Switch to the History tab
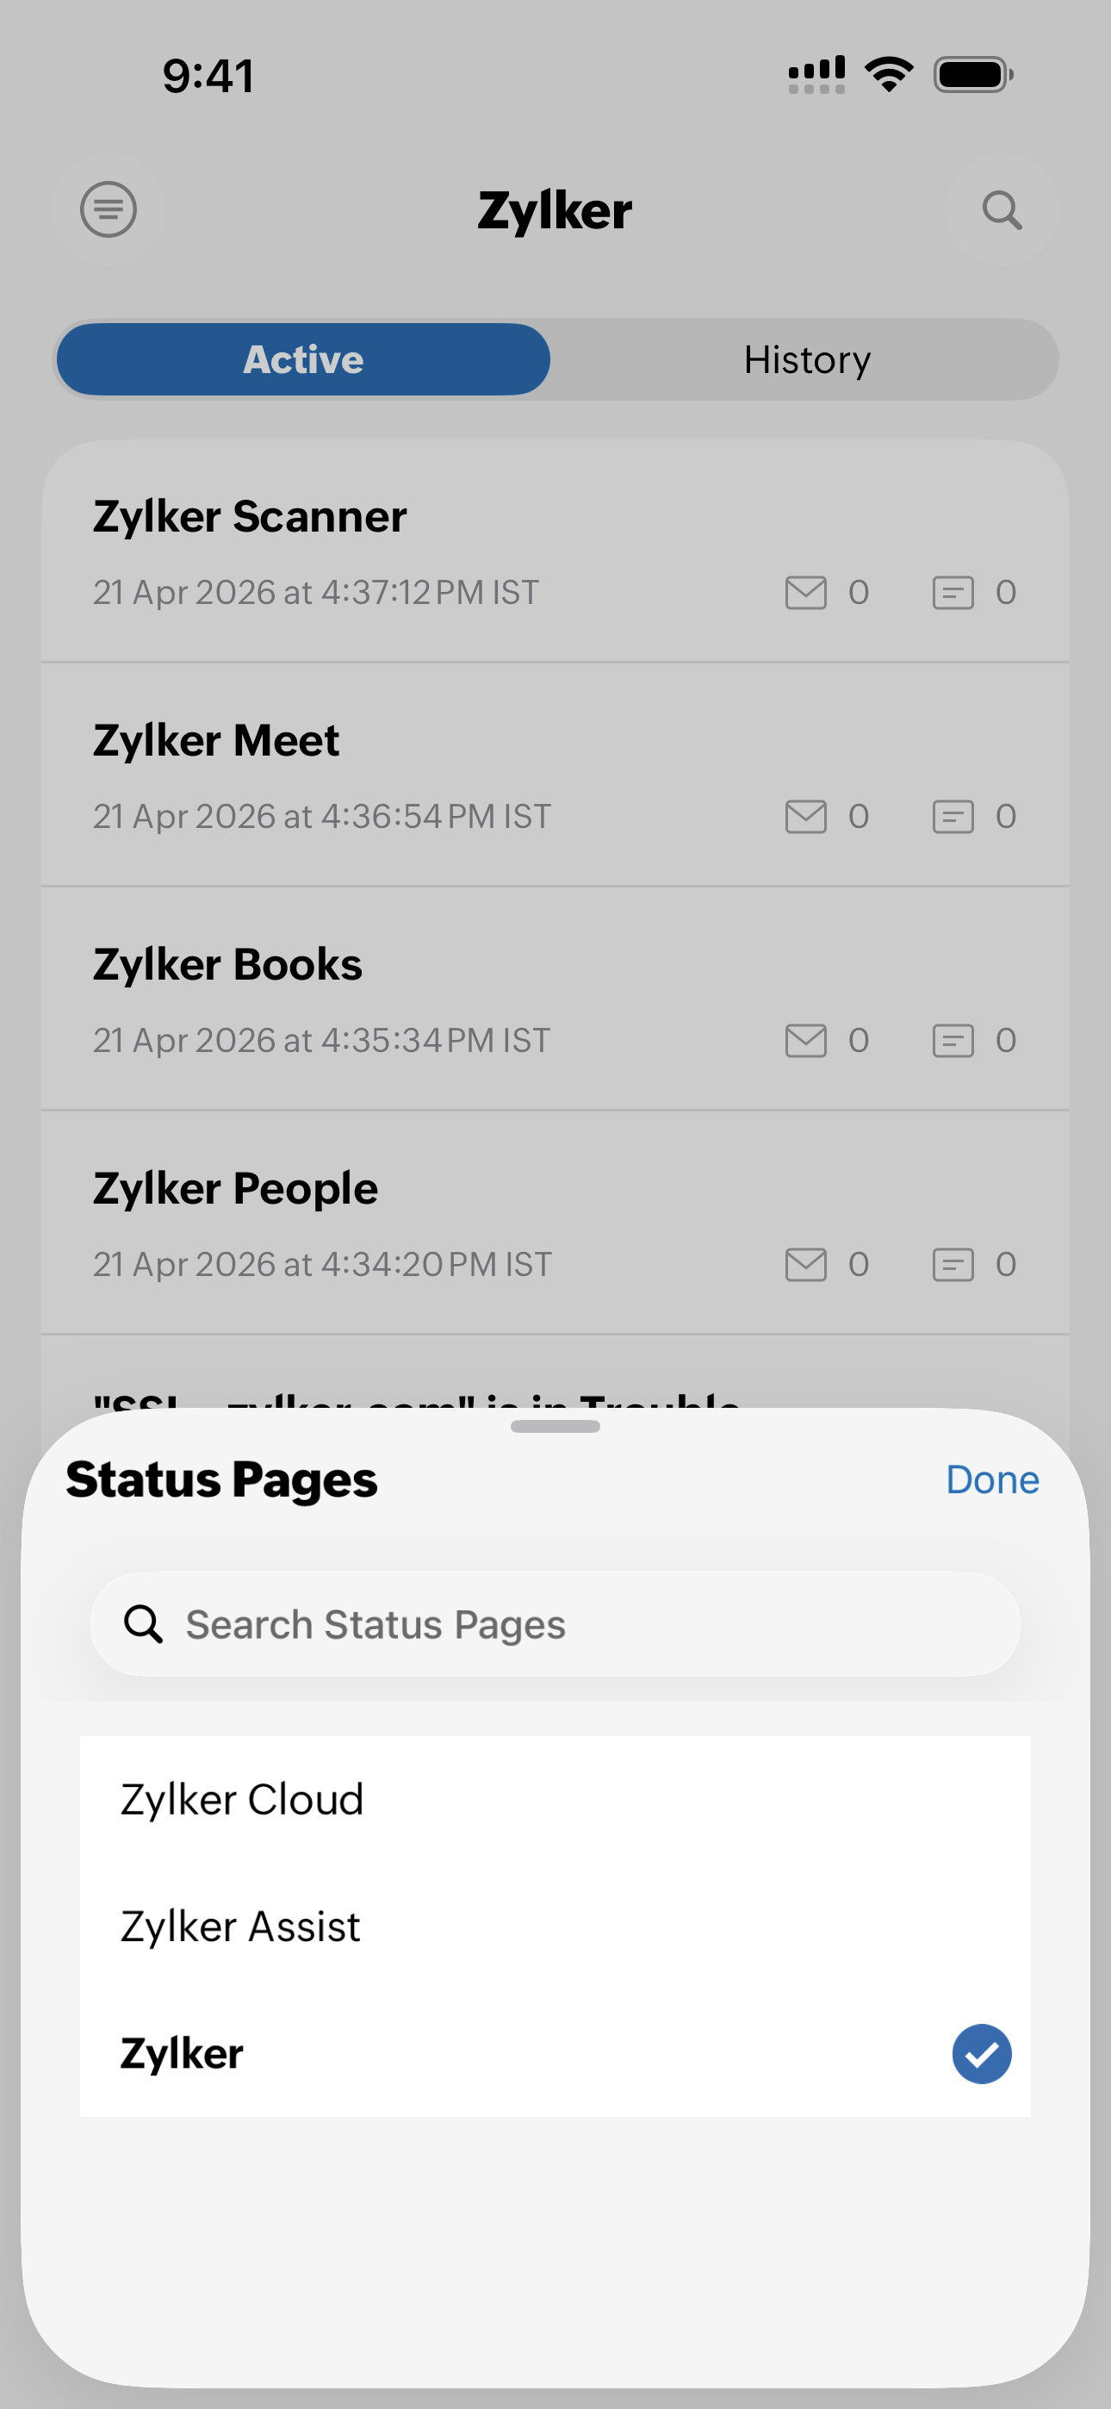The width and height of the screenshot is (1111, 2409). [x=807, y=360]
